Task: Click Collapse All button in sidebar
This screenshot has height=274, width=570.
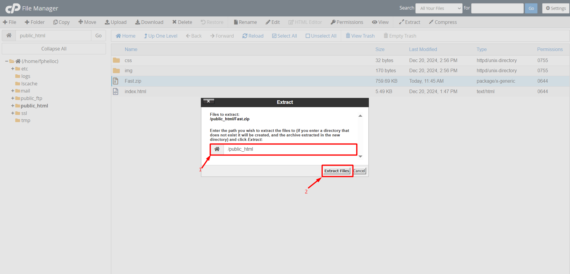Action: pos(54,49)
